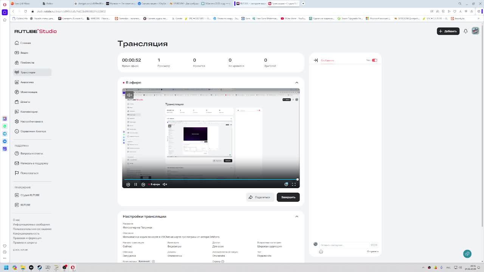Open the Правила и запреты footer link

pos(25,243)
